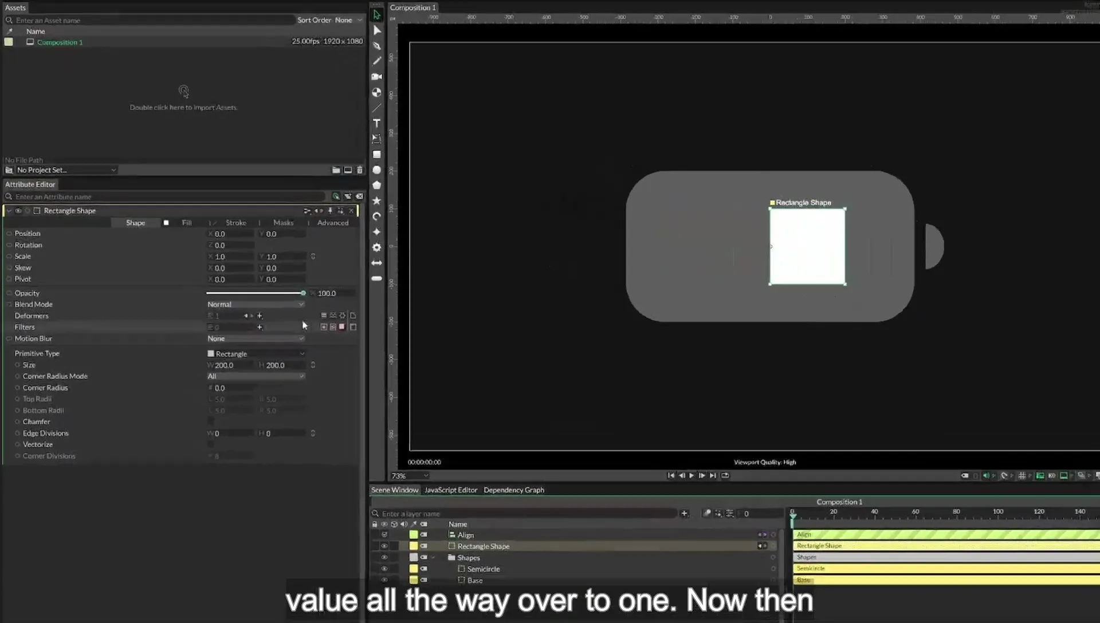The image size is (1100, 623).
Task: Open the Corner Radius Mode dropdown
Action: coord(256,376)
